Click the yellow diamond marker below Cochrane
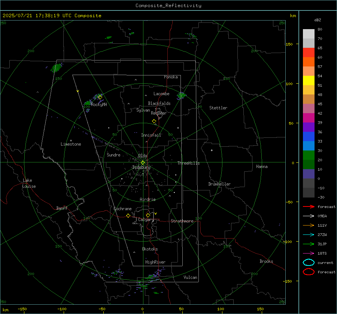 pos(128,216)
